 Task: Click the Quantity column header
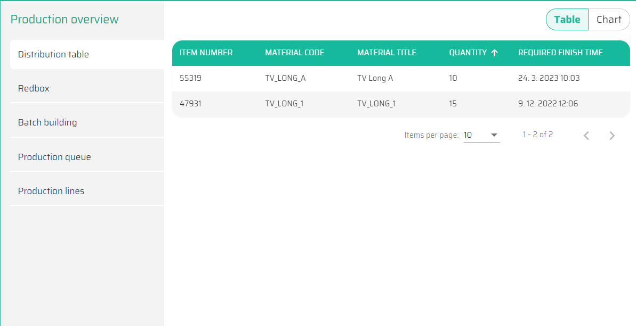click(x=468, y=53)
